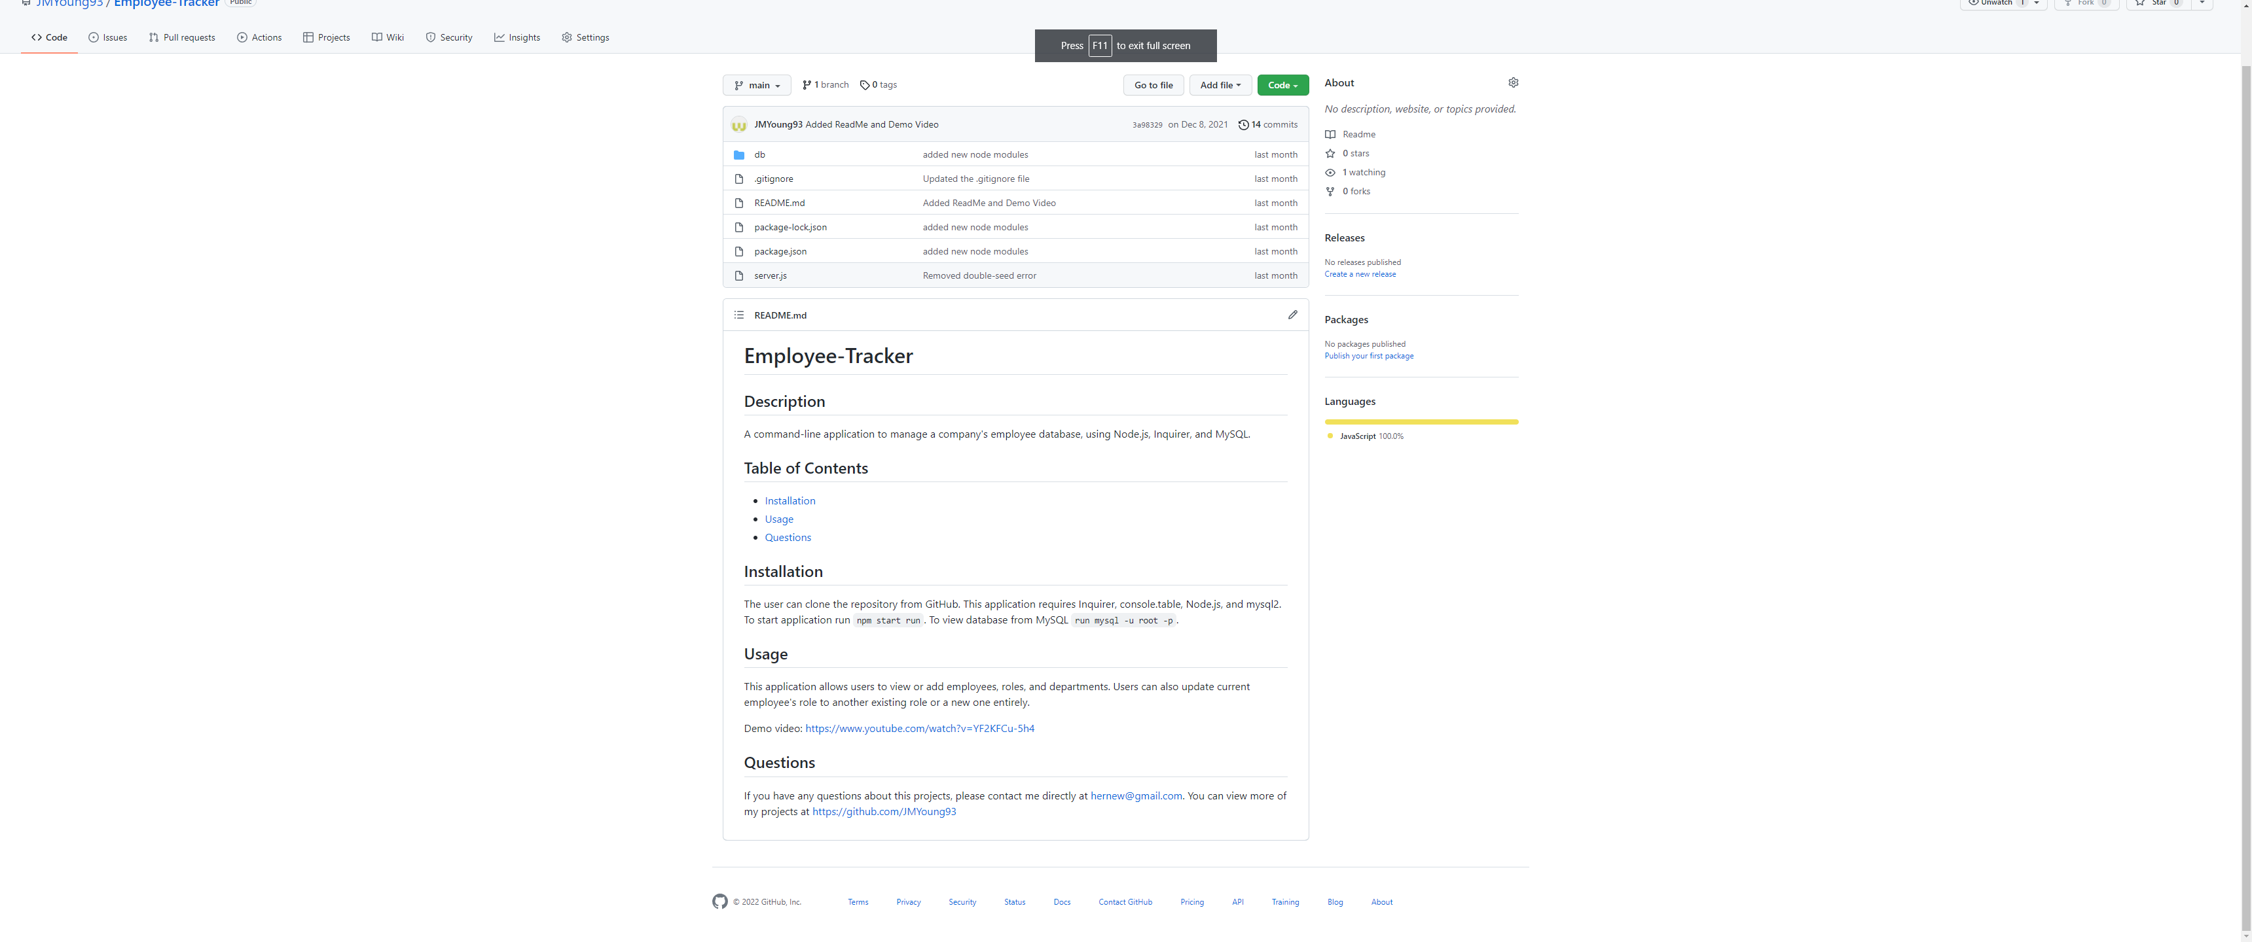
Task: Click the GitHub logo in footer
Action: pos(719,901)
